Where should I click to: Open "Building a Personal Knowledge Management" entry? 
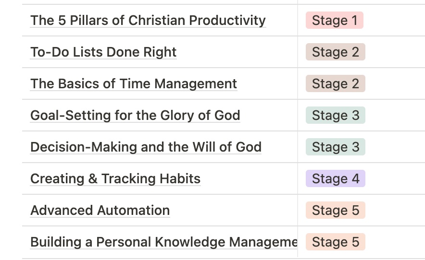164,242
